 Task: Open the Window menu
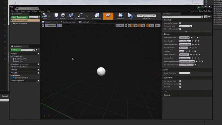(42, 11)
